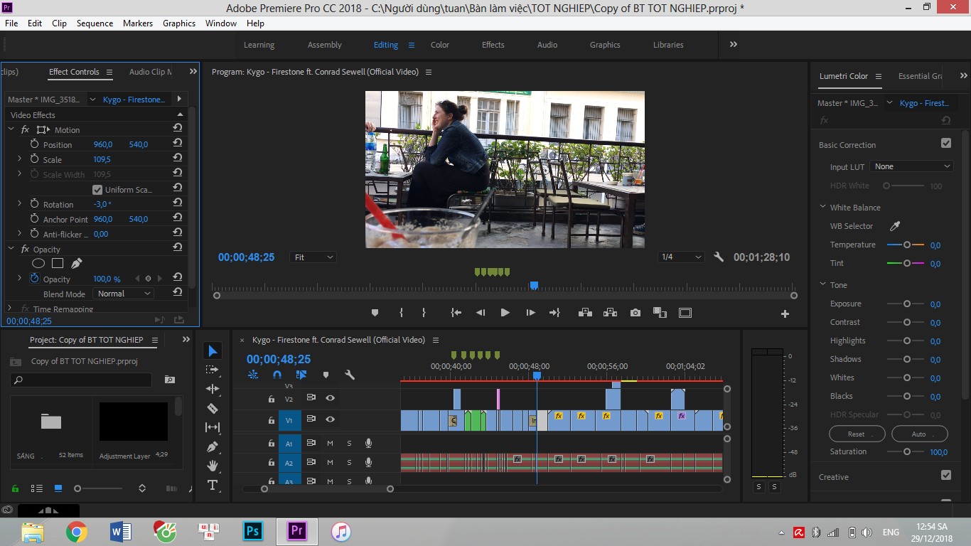Screen dimensions: 971x546
Task: Click Export Frame camera icon
Action: 635,313
